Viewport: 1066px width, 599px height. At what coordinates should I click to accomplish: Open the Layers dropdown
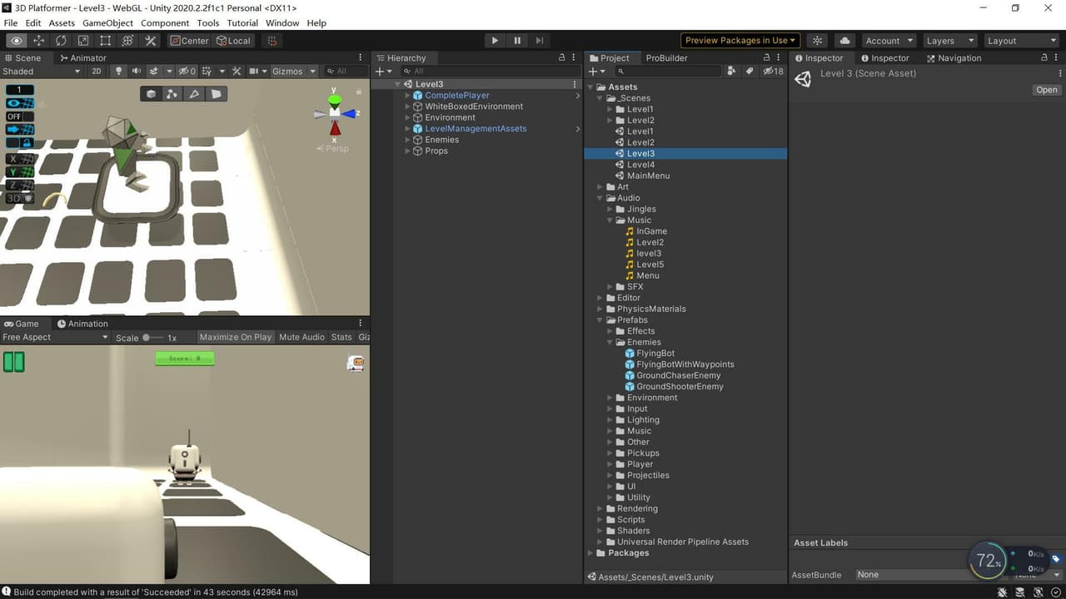tap(949, 40)
